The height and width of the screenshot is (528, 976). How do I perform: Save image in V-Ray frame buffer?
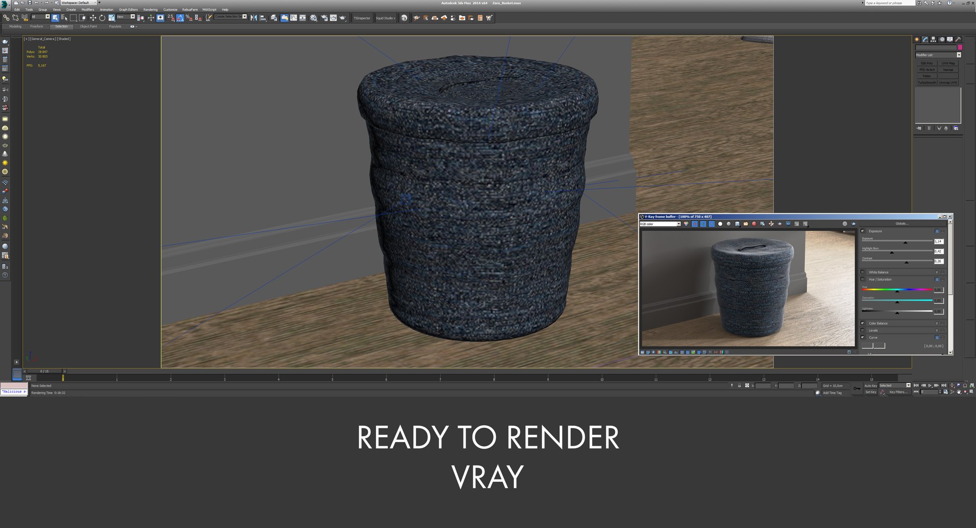coord(737,224)
